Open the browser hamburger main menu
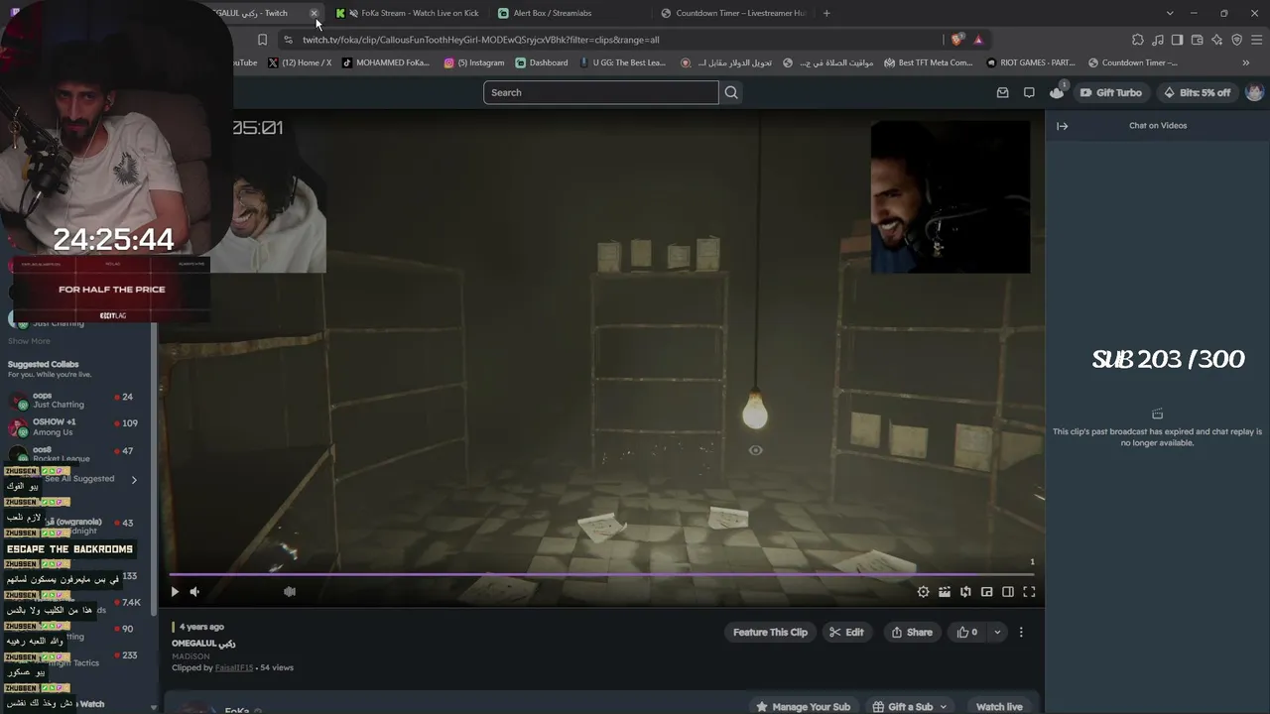The height and width of the screenshot is (714, 1270). coord(1256,40)
